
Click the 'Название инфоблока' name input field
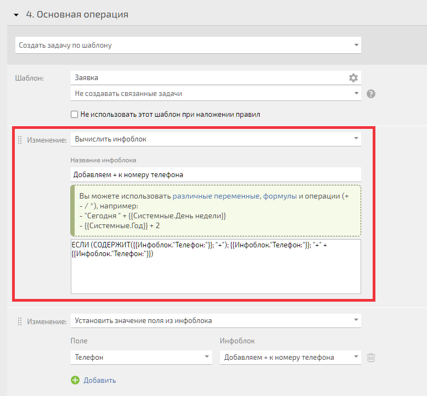216,174
